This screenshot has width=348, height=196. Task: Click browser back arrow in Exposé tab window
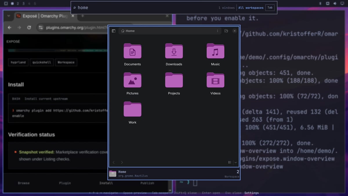(10, 27)
